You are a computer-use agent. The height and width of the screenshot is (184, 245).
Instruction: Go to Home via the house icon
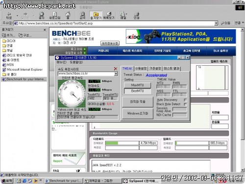tap(68, 15)
